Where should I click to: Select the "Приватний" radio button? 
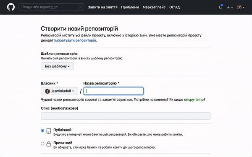42,144
